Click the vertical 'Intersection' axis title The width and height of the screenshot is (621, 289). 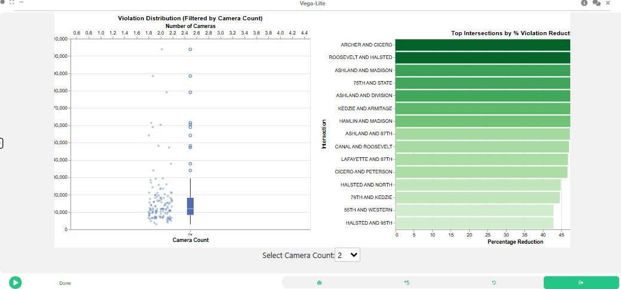point(324,134)
